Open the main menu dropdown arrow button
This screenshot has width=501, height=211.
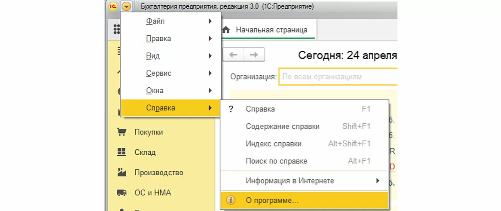(x=126, y=7)
